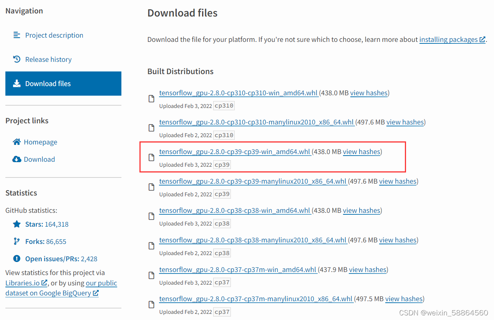
Task: View hashes for cp39 win_amd64 wheel
Action: pos(361,152)
